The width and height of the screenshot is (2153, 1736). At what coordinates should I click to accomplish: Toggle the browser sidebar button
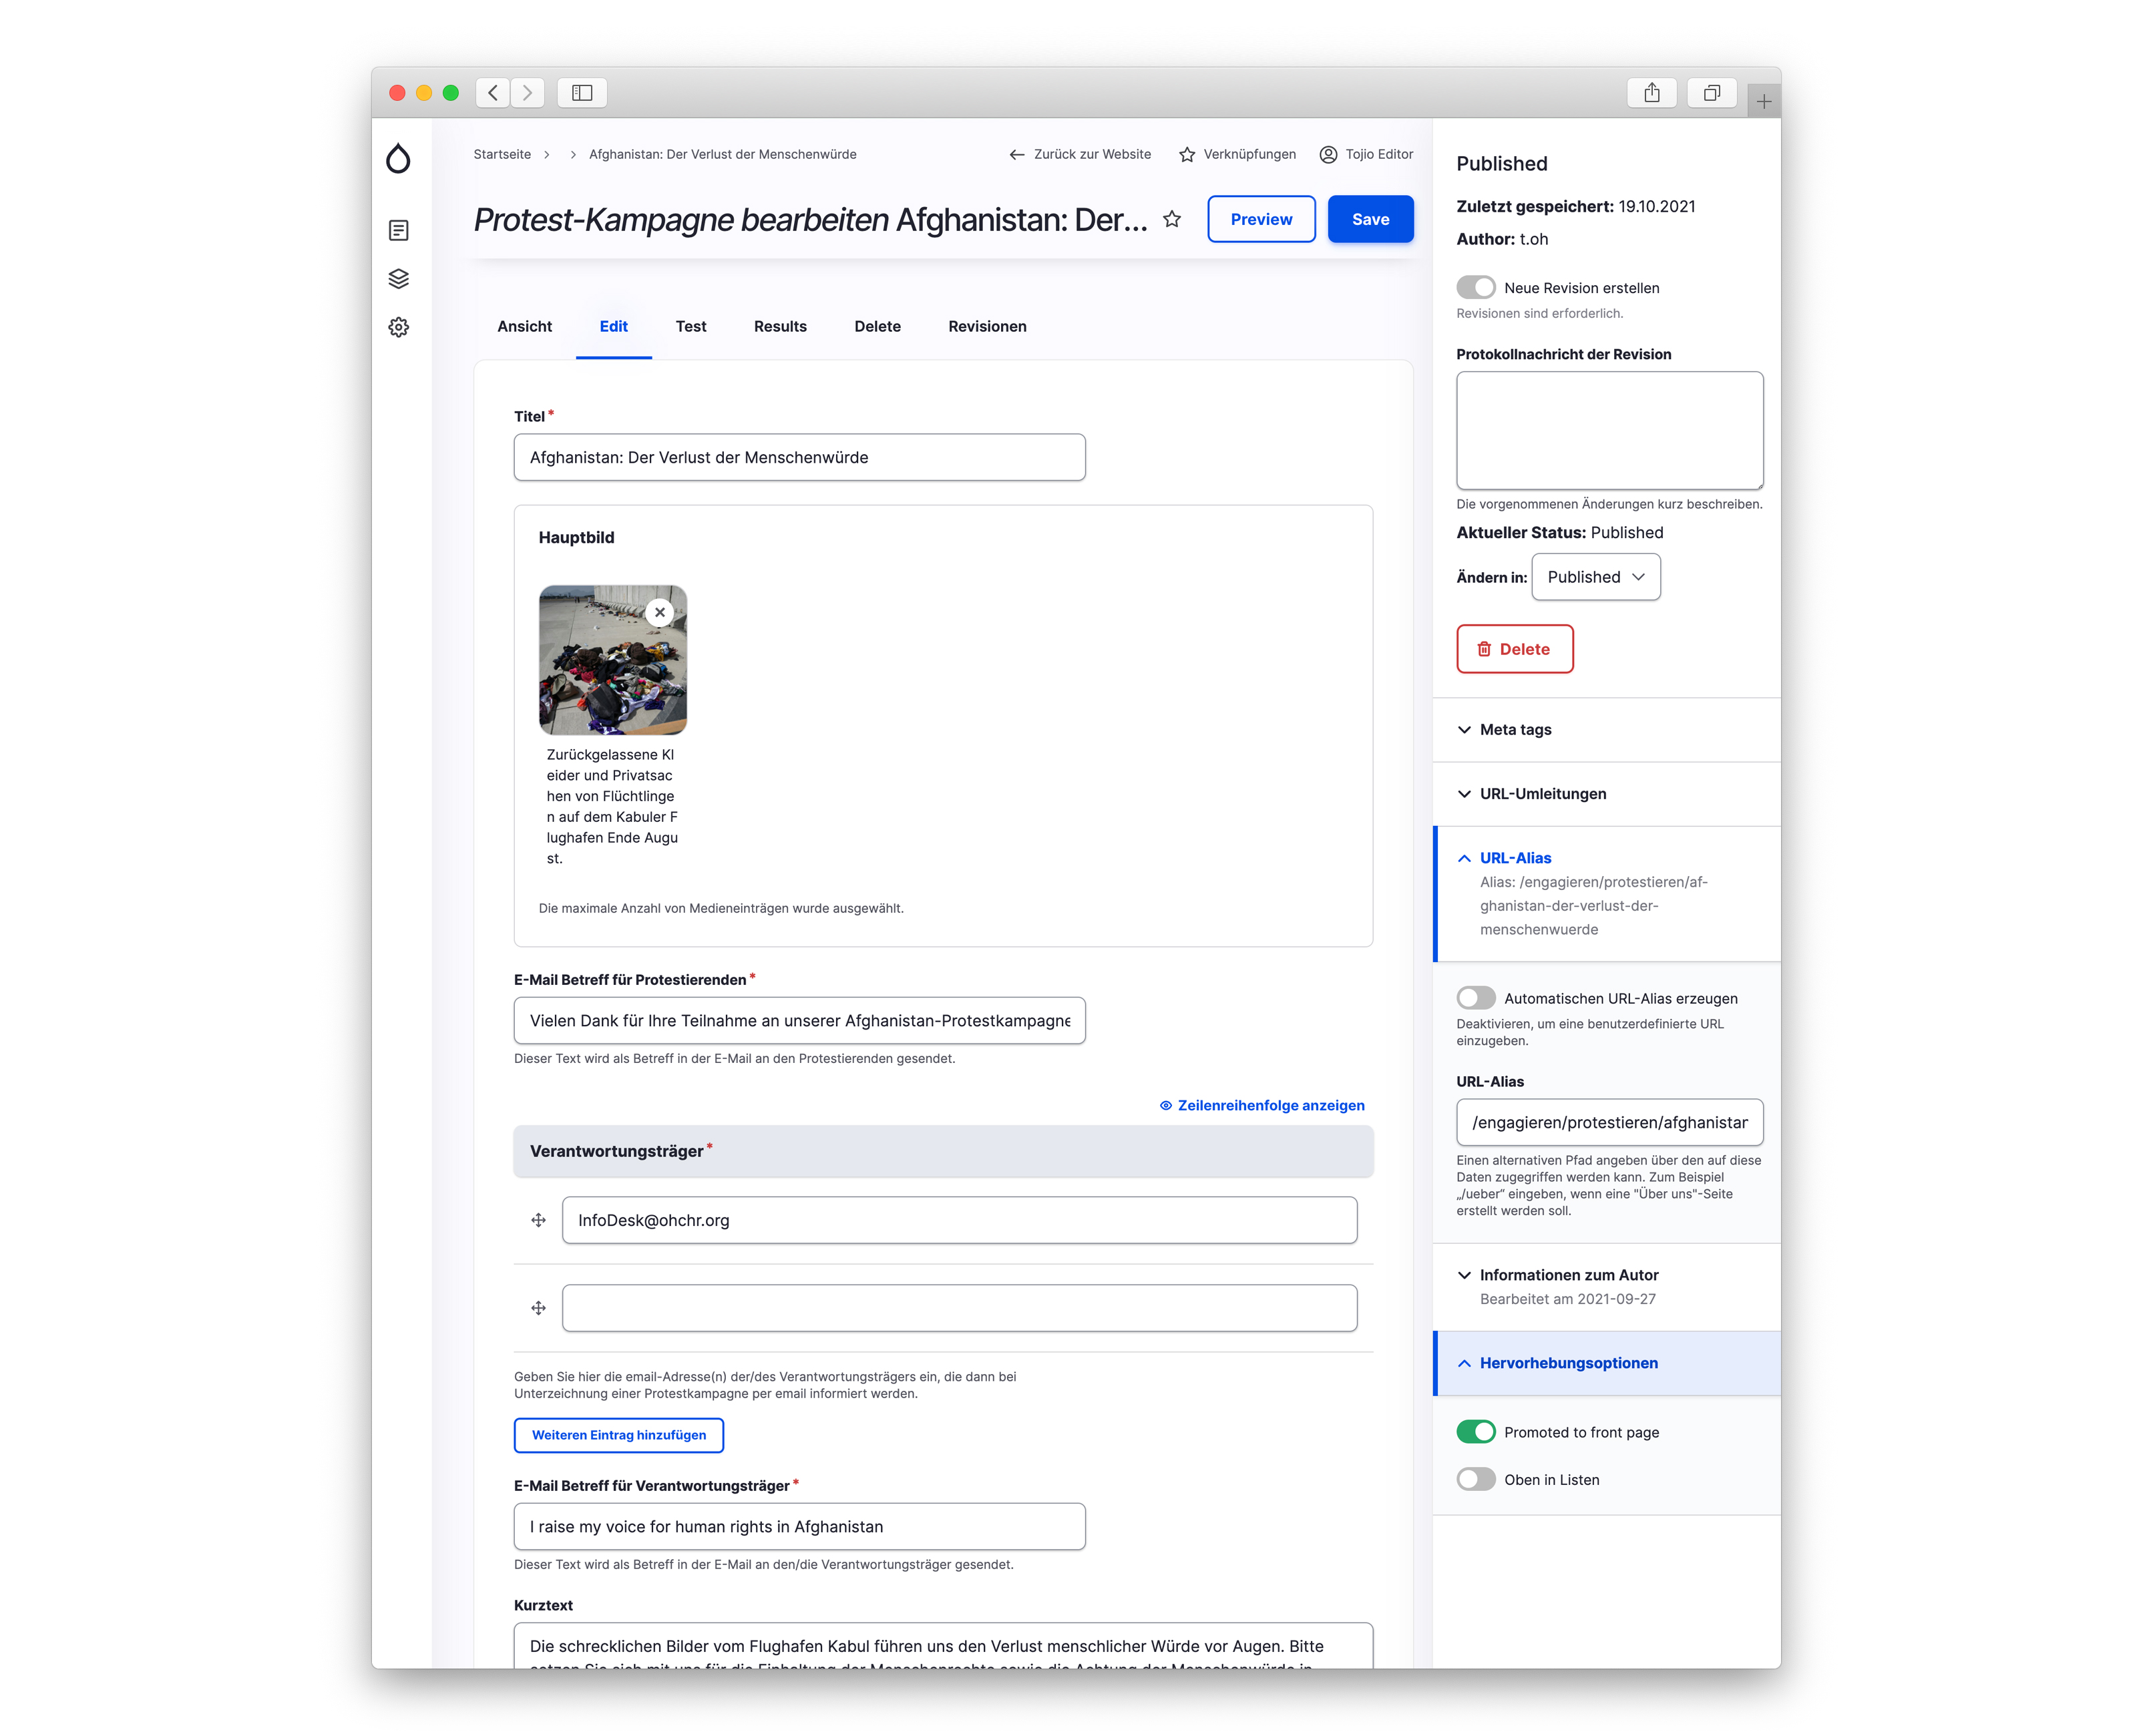582,92
